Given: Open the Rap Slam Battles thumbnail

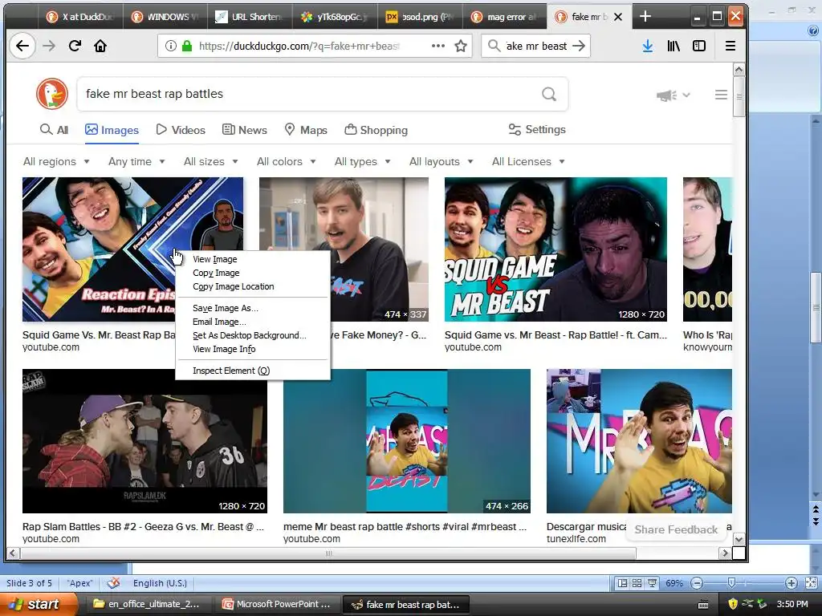Looking at the screenshot, I should pos(144,441).
